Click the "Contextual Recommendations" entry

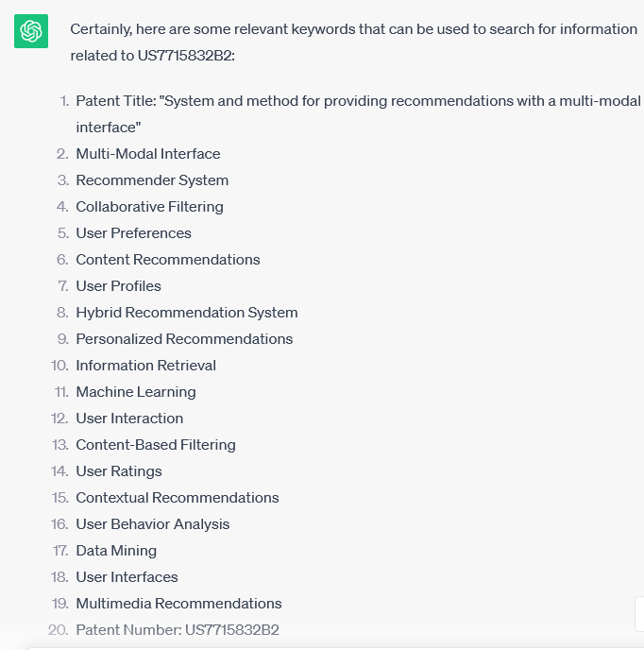(178, 498)
